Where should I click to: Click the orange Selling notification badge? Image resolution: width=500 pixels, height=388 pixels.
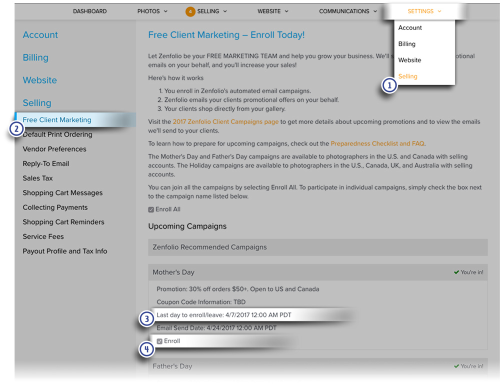(x=190, y=11)
